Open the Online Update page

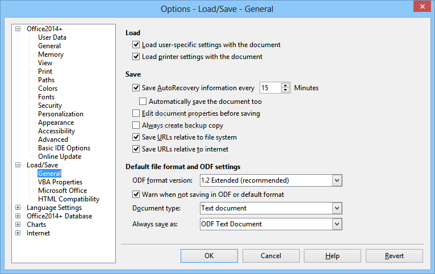tap(60, 157)
